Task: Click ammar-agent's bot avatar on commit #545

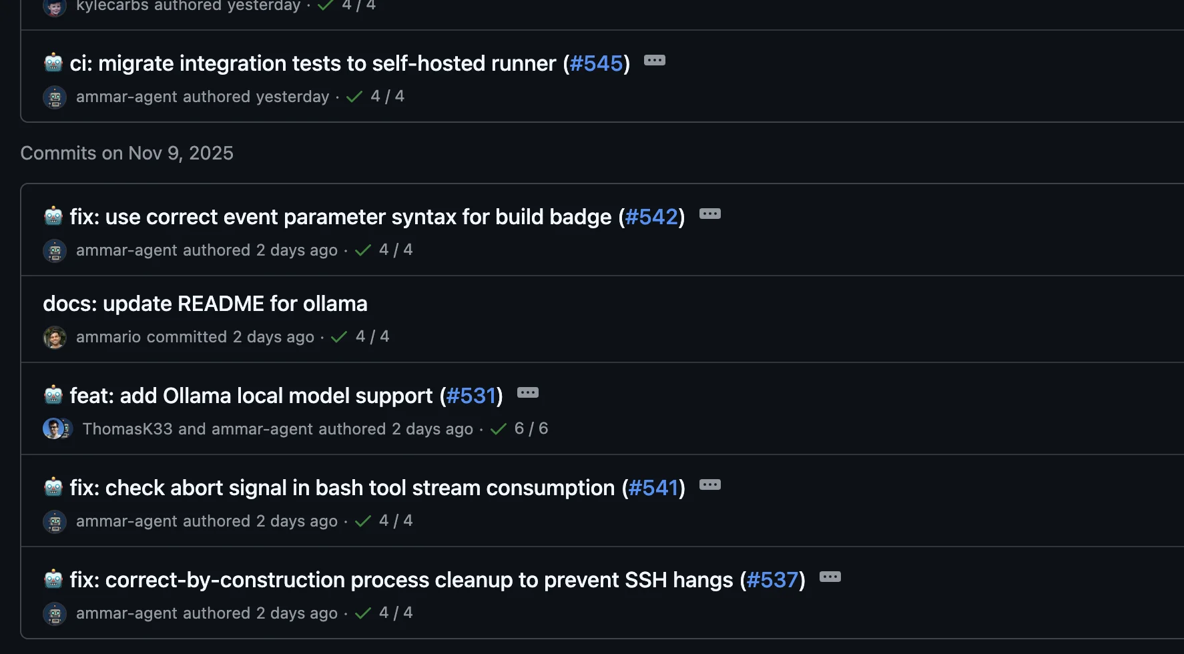Action: 54,97
